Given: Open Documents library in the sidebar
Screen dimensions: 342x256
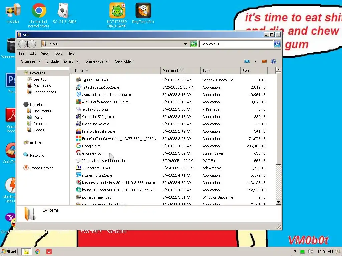Looking at the screenshot, I should click(42, 111).
